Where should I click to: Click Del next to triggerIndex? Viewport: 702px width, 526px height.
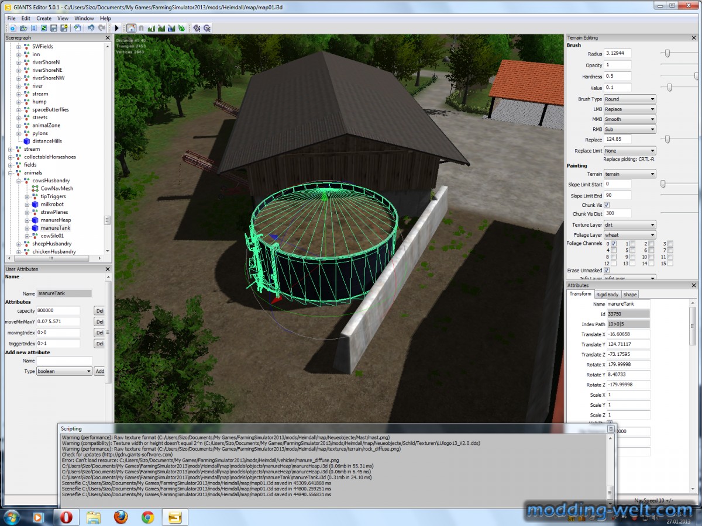[x=99, y=344]
